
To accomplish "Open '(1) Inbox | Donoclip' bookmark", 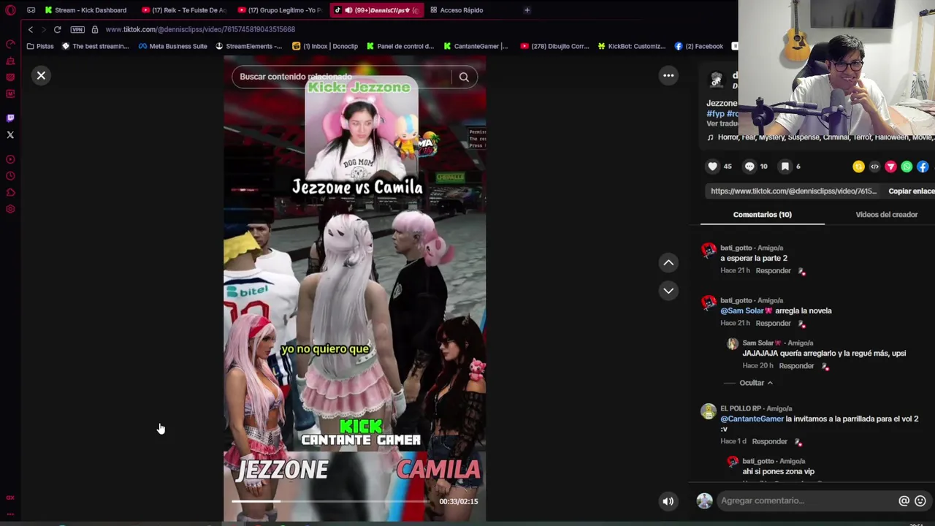I will tap(325, 46).
